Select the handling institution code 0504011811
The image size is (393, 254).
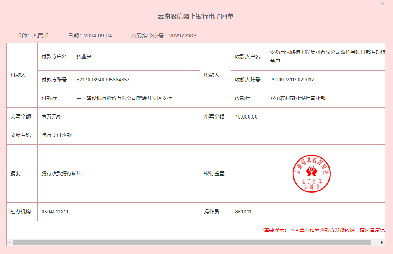55,212
